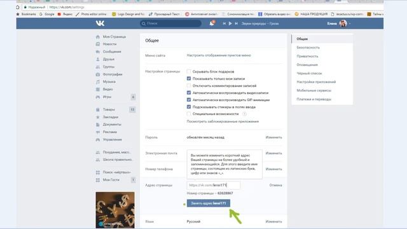Open Google bookmark in bookmarks bar
The height and width of the screenshot is (229, 407).
tap(46, 14)
